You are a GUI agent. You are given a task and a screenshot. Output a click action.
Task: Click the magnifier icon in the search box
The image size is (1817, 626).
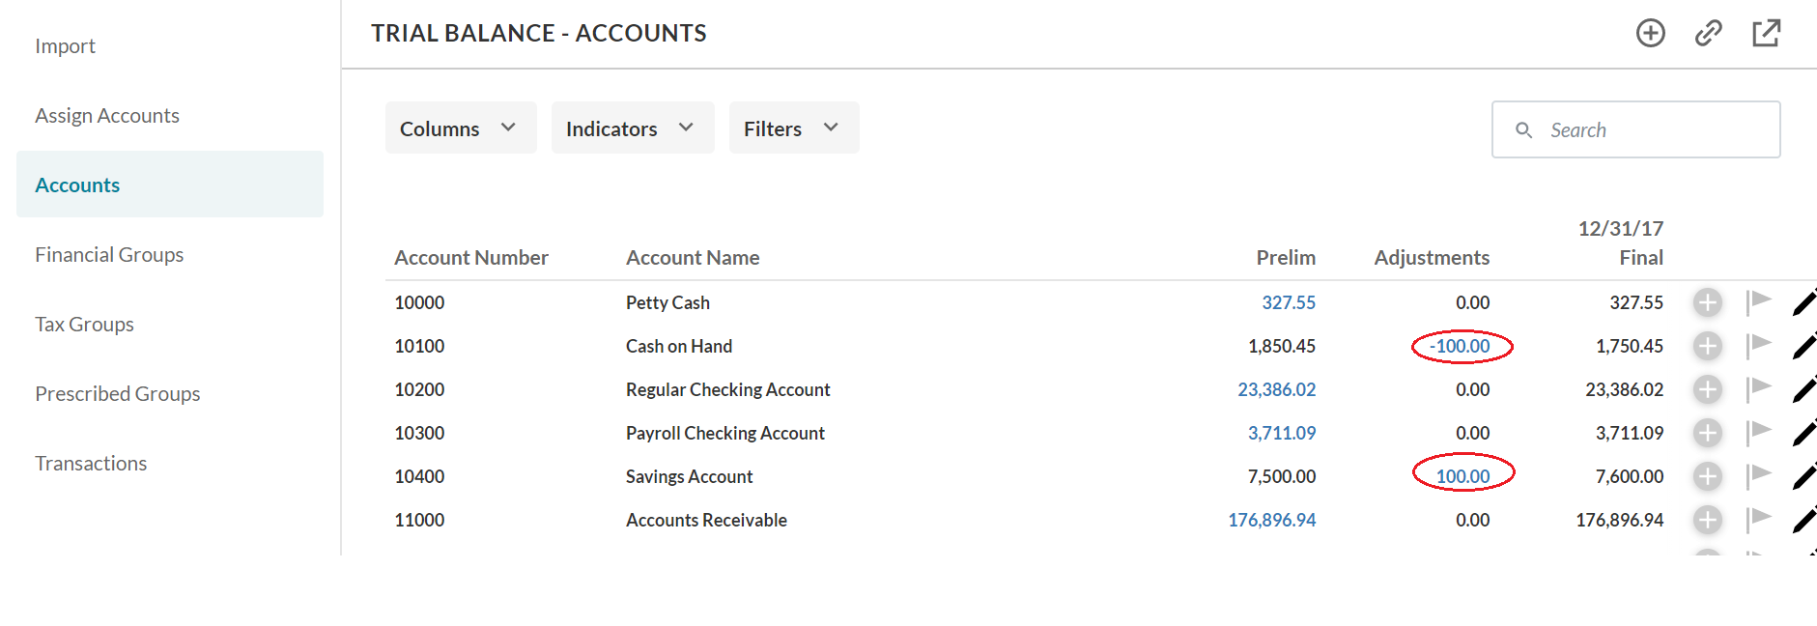[1524, 128]
